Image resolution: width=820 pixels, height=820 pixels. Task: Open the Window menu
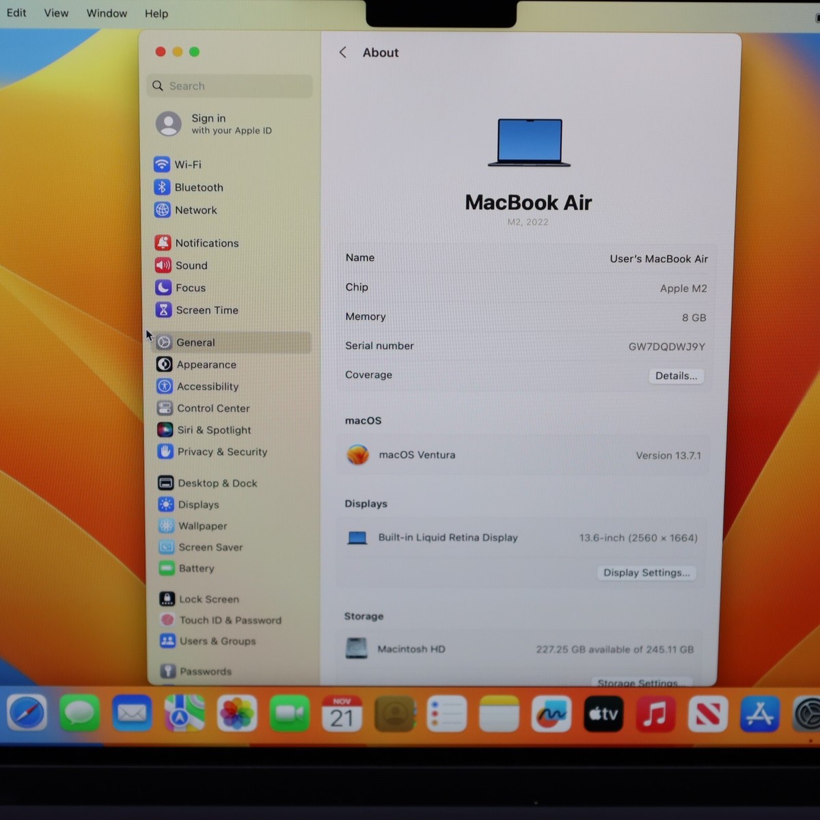107,13
